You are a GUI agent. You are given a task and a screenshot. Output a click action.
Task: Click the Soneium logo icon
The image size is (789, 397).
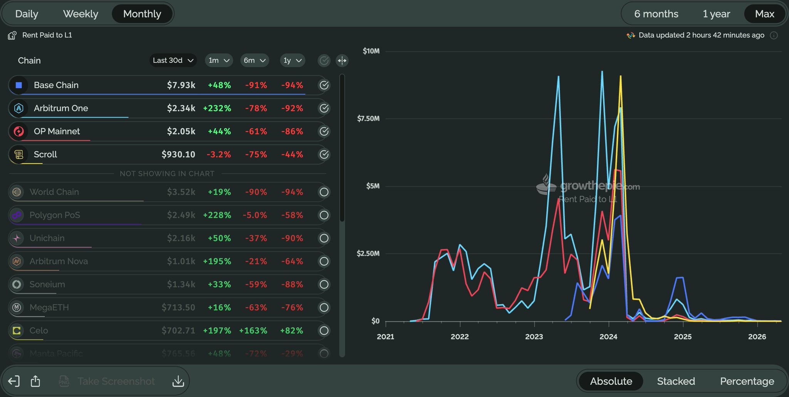pos(17,284)
